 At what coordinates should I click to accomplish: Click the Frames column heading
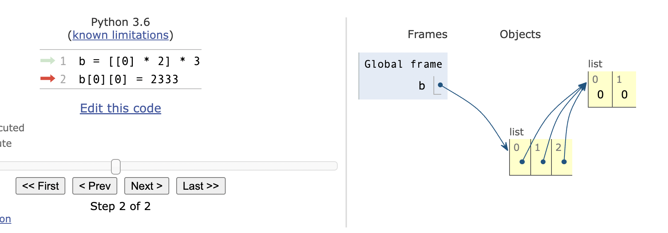[427, 34]
